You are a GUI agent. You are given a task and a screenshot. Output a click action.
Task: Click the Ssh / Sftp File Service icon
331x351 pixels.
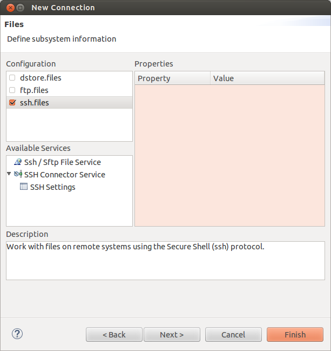tap(18, 162)
